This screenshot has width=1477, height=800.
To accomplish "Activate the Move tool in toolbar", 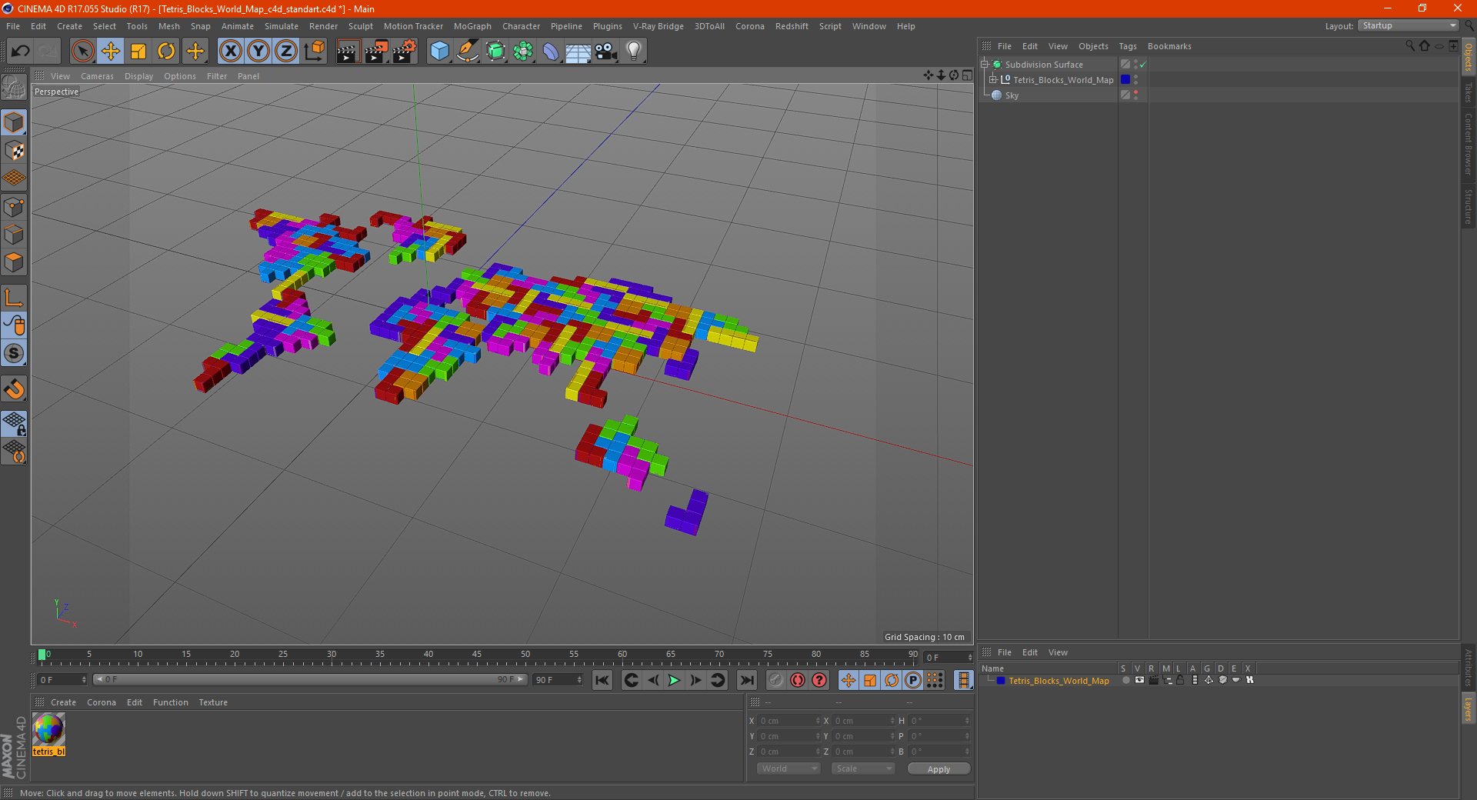I will [x=111, y=52].
